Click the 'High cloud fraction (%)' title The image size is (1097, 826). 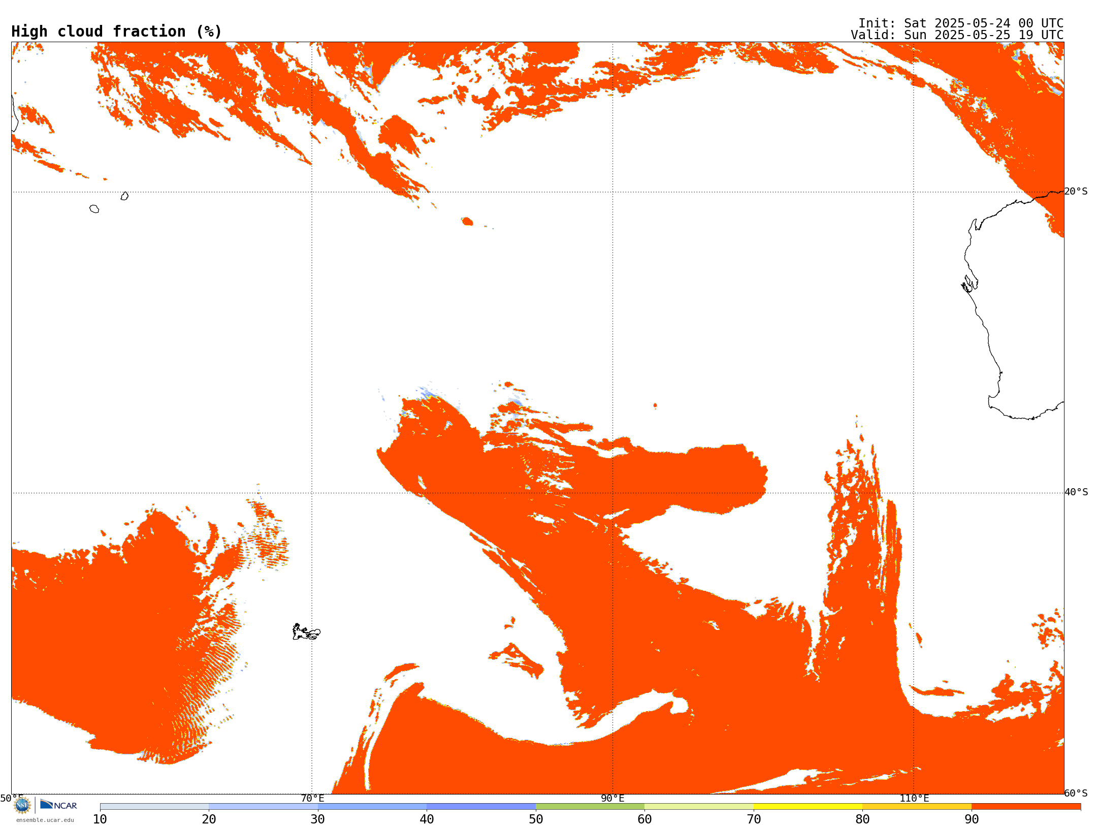coord(116,31)
